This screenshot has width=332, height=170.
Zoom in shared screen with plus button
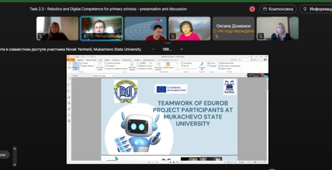pos(182,49)
